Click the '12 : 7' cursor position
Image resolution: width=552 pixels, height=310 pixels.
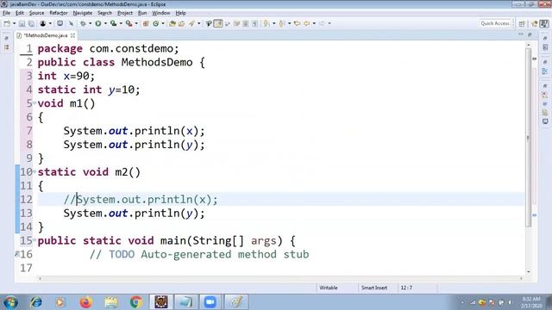point(406,288)
